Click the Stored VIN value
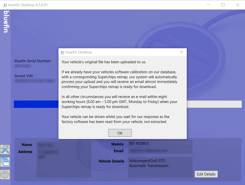Viewport: 245px width, 185px height. click(34, 81)
